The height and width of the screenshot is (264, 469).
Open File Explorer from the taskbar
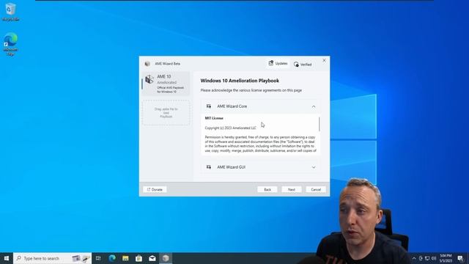125,258
